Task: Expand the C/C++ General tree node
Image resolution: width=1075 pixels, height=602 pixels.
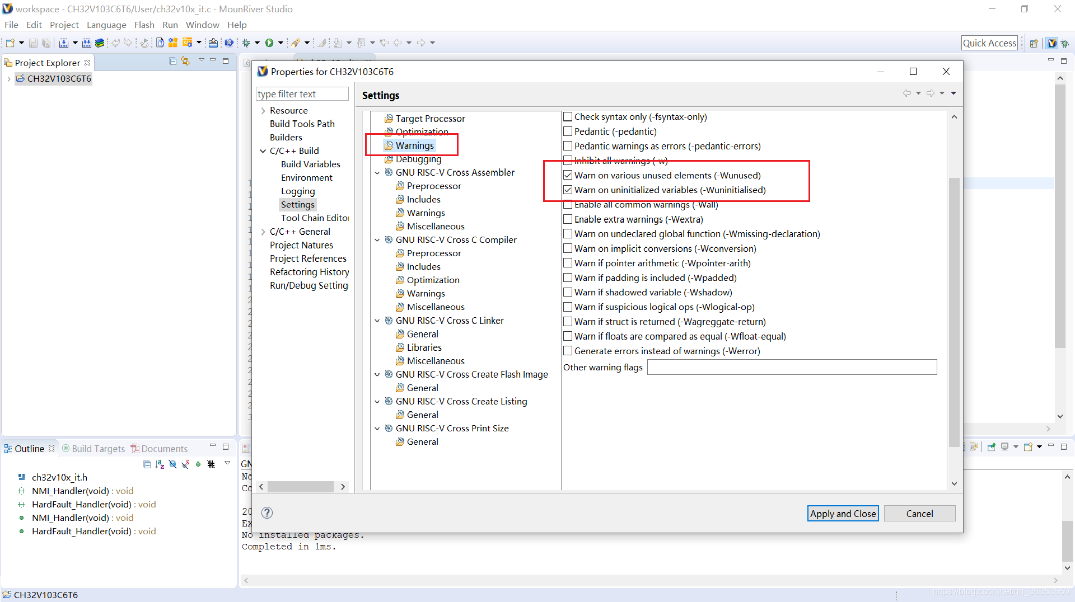Action: 263,232
